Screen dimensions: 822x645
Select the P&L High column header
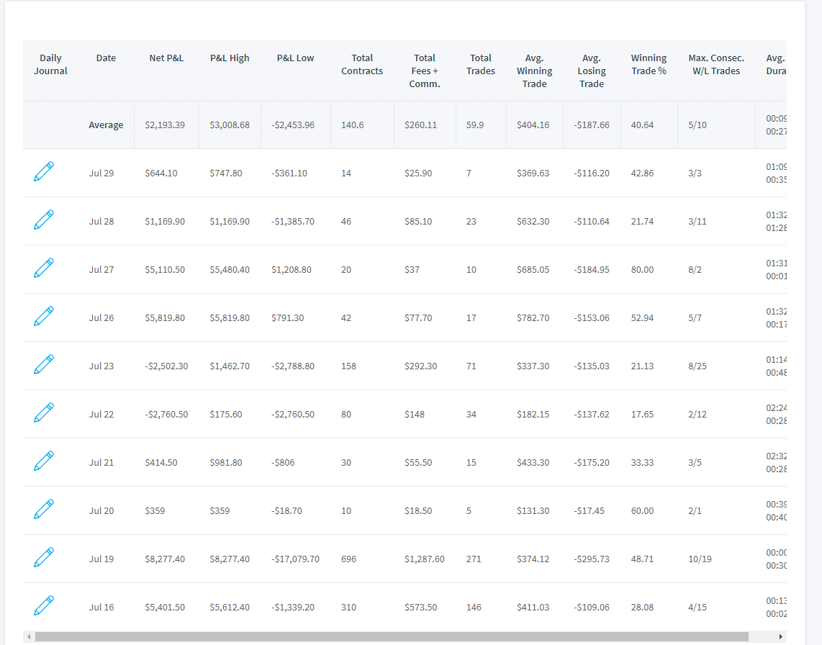pos(230,58)
